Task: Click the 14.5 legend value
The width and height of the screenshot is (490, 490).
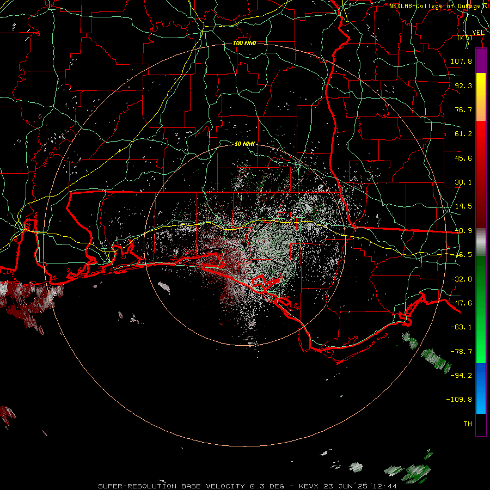Action: pos(463,206)
